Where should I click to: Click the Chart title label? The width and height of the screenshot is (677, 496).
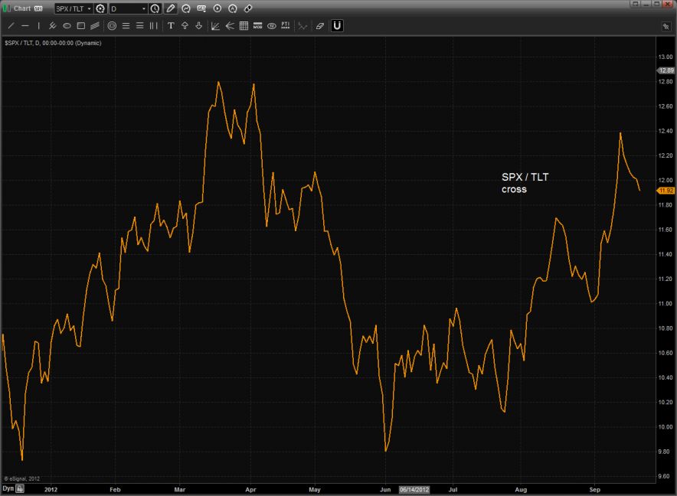[x=22, y=8]
